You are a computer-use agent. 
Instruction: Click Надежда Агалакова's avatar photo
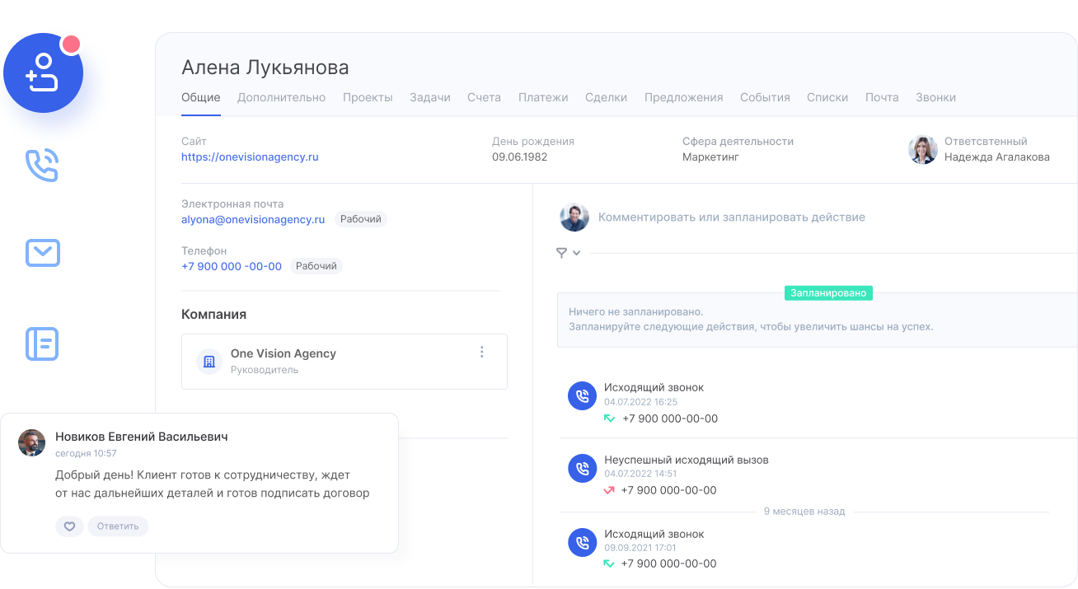(x=922, y=150)
